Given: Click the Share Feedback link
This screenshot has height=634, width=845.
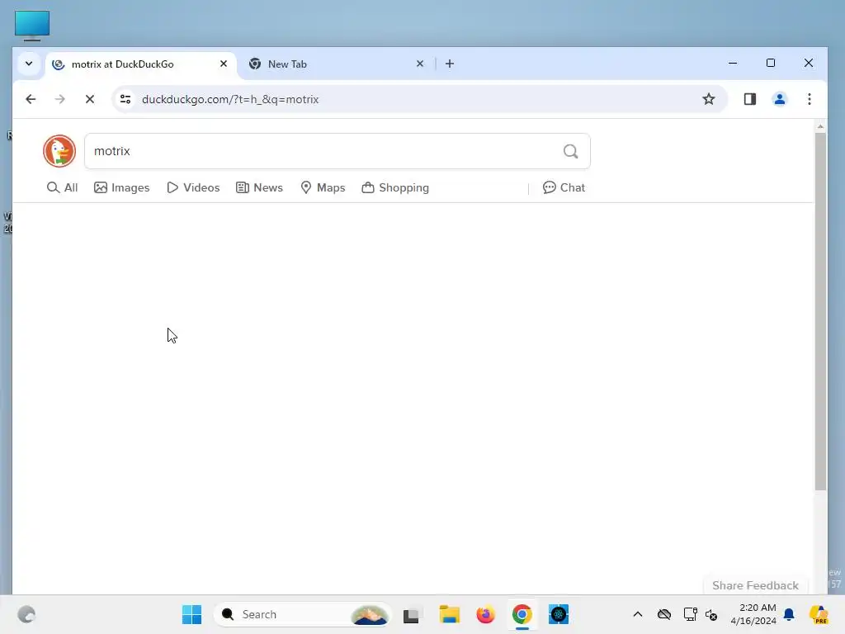Looking at the screenshot, I should pyautogui.click(x=755, y=585).
